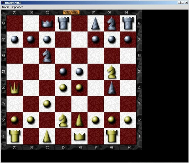Image resolution: width=189 pixels, height=163 pixels.
Task: Select the gold knight on D2
Action: click(63, 120)
